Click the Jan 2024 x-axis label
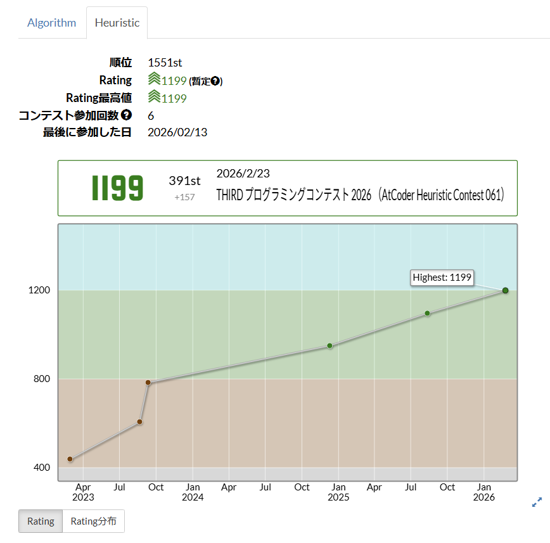This screenshot has height=543, width=550. tap(193, 492)
